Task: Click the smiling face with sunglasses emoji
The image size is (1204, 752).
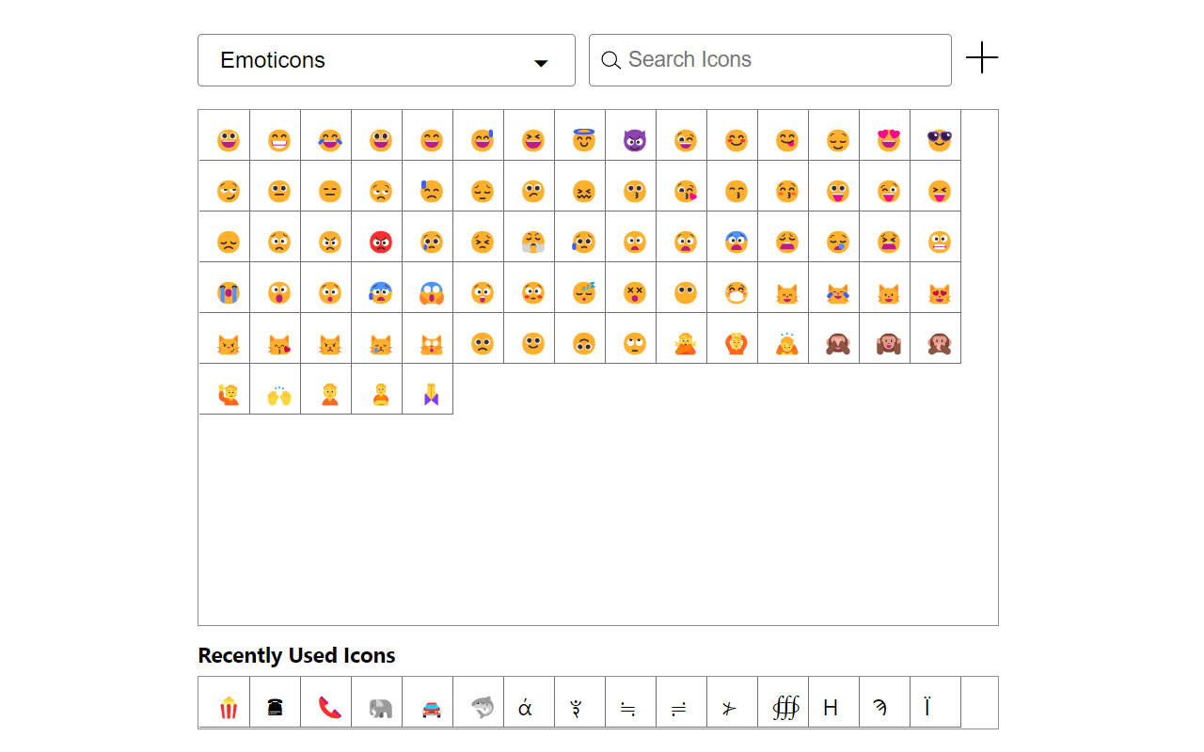Action: [936, 138]
